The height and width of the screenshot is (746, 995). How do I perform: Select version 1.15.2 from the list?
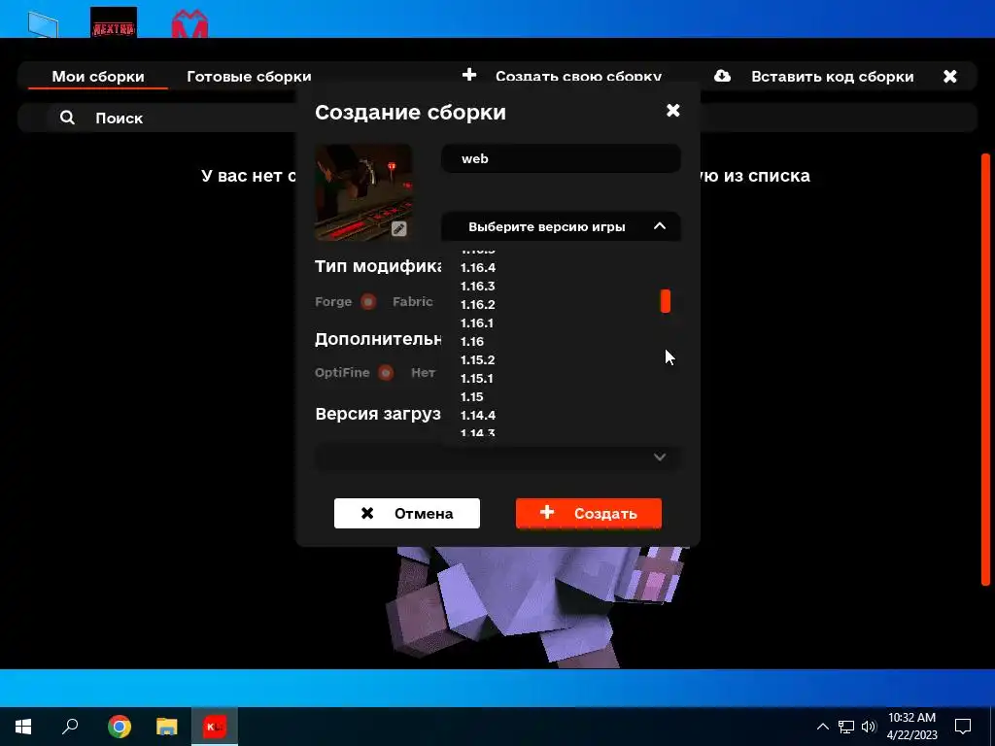coord(478,359)
